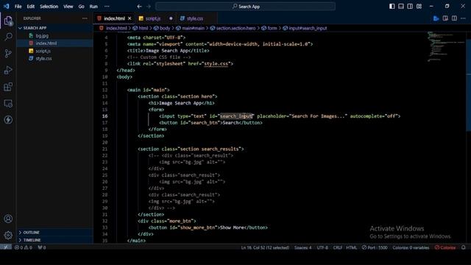Image resolution: width=471 pixels, height=265 pixels.
Task: Change the CRLF end of line setting
Action: (x=338, y=247)
